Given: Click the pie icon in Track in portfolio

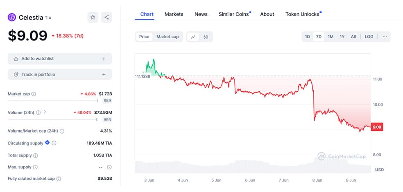Looking at the screenshot, I should click(16, 75).
